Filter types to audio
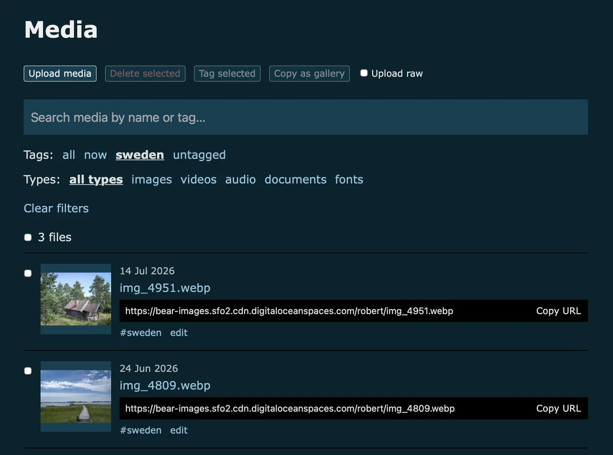Screen dimensions: 613x455 241,180
